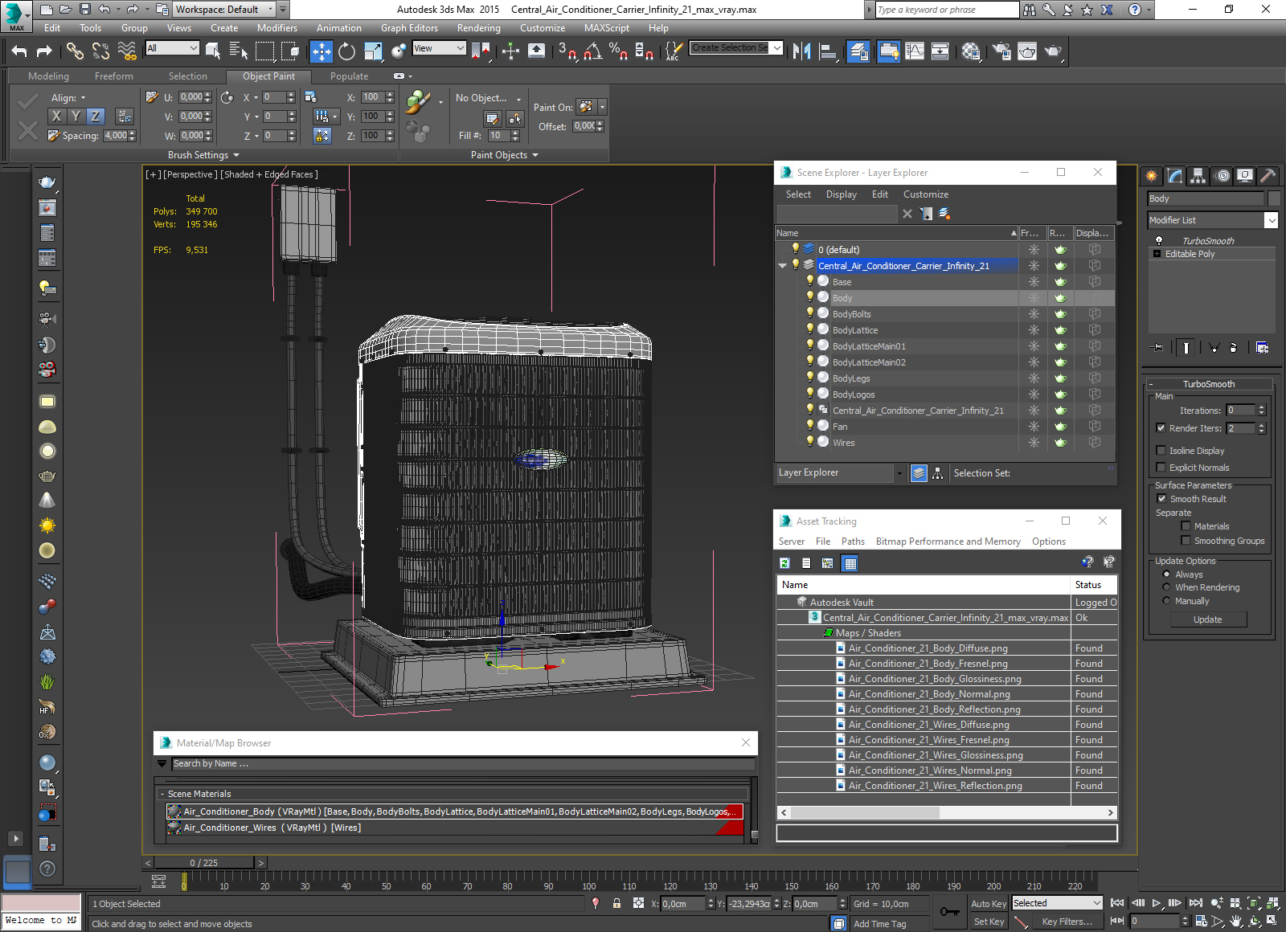
Task: Select When Rendering update option
Action: pos(1166,587)
